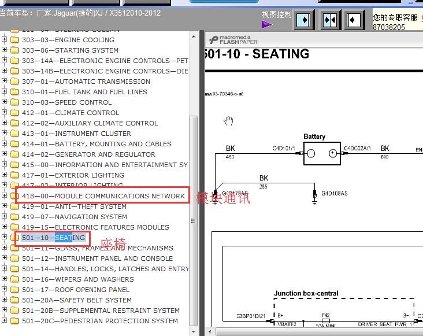Open 501-16 Wipers and Washers section

[78, 279]
